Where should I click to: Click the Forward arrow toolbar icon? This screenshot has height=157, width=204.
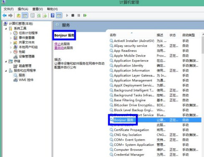[x=10, y=15]
